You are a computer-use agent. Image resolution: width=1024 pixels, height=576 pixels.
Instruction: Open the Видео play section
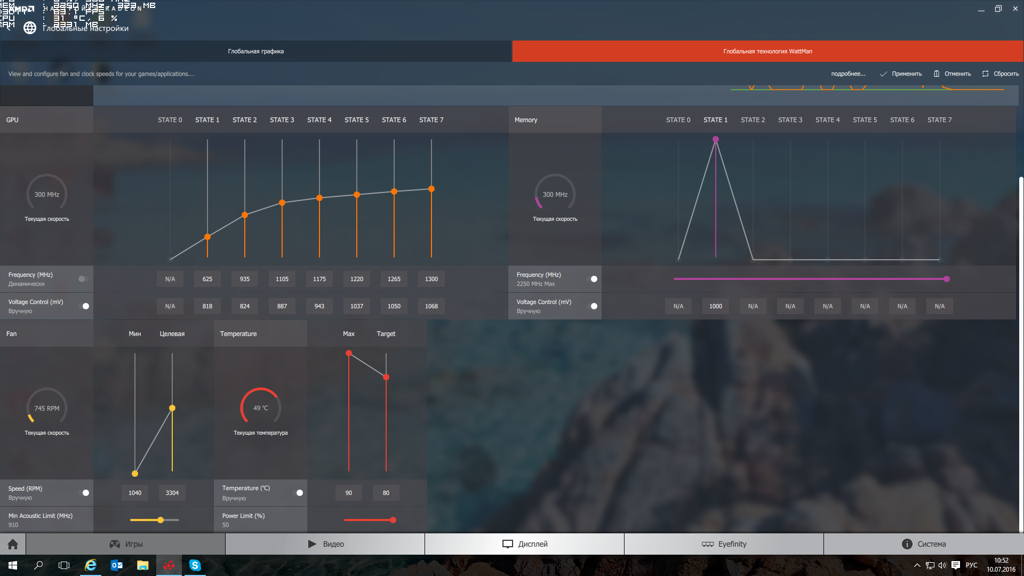[x=325, y=544]
